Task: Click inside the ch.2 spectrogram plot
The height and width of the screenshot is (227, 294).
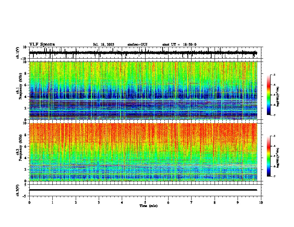Action: tap(143, 152)
